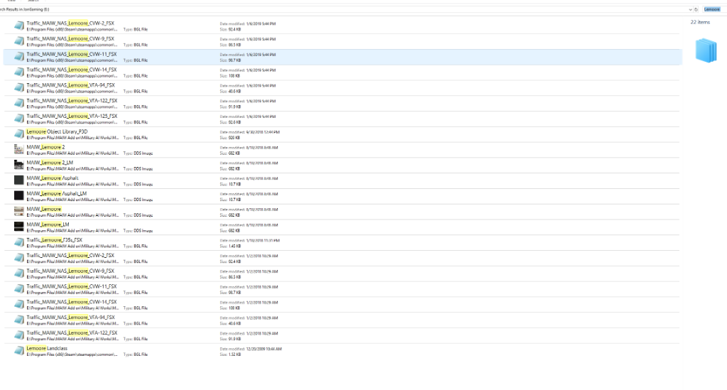
Task: Click the file icon for Lemoore Landclass
Action: [19, 350]
